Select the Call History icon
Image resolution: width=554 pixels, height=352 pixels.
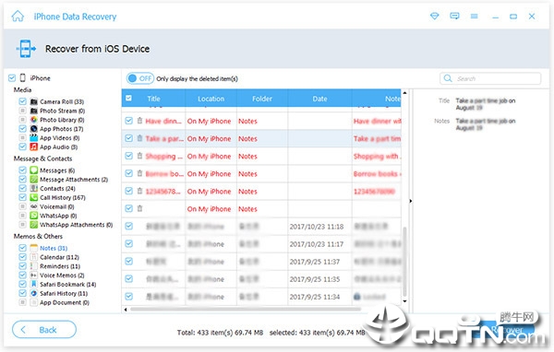pyautogui.click(x=34, y=197)
